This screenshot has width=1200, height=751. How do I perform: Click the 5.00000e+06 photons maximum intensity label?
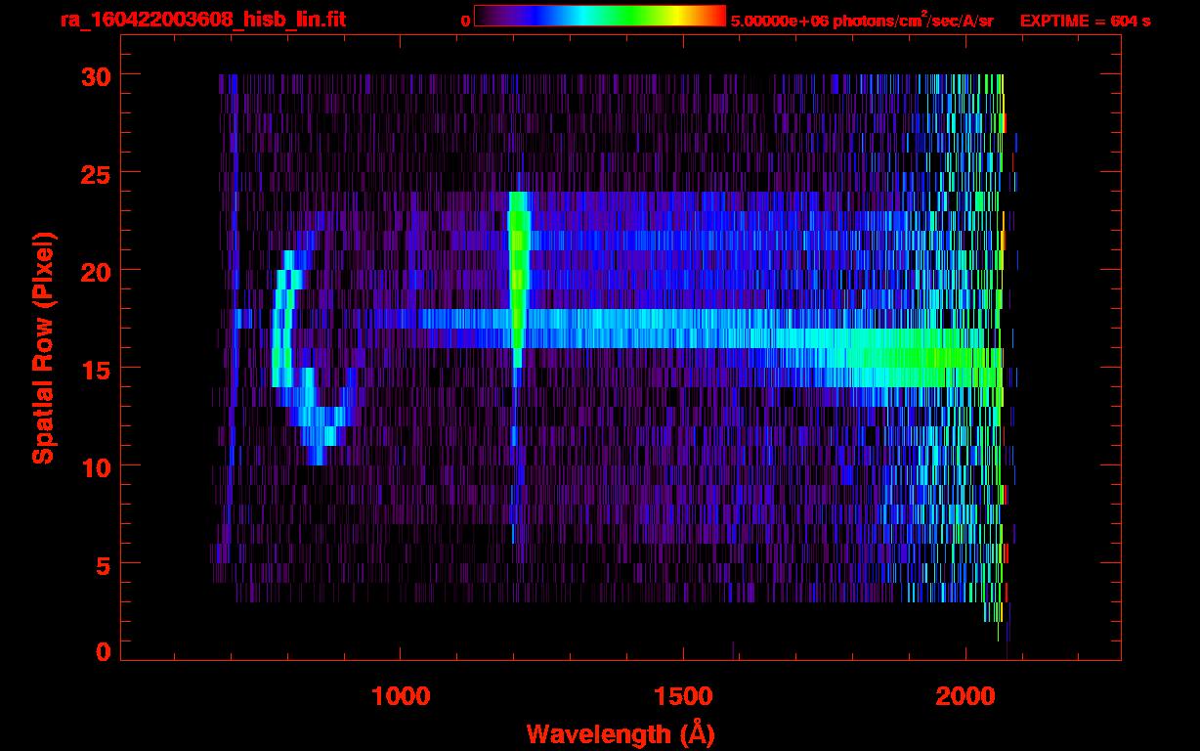point(861,21)
